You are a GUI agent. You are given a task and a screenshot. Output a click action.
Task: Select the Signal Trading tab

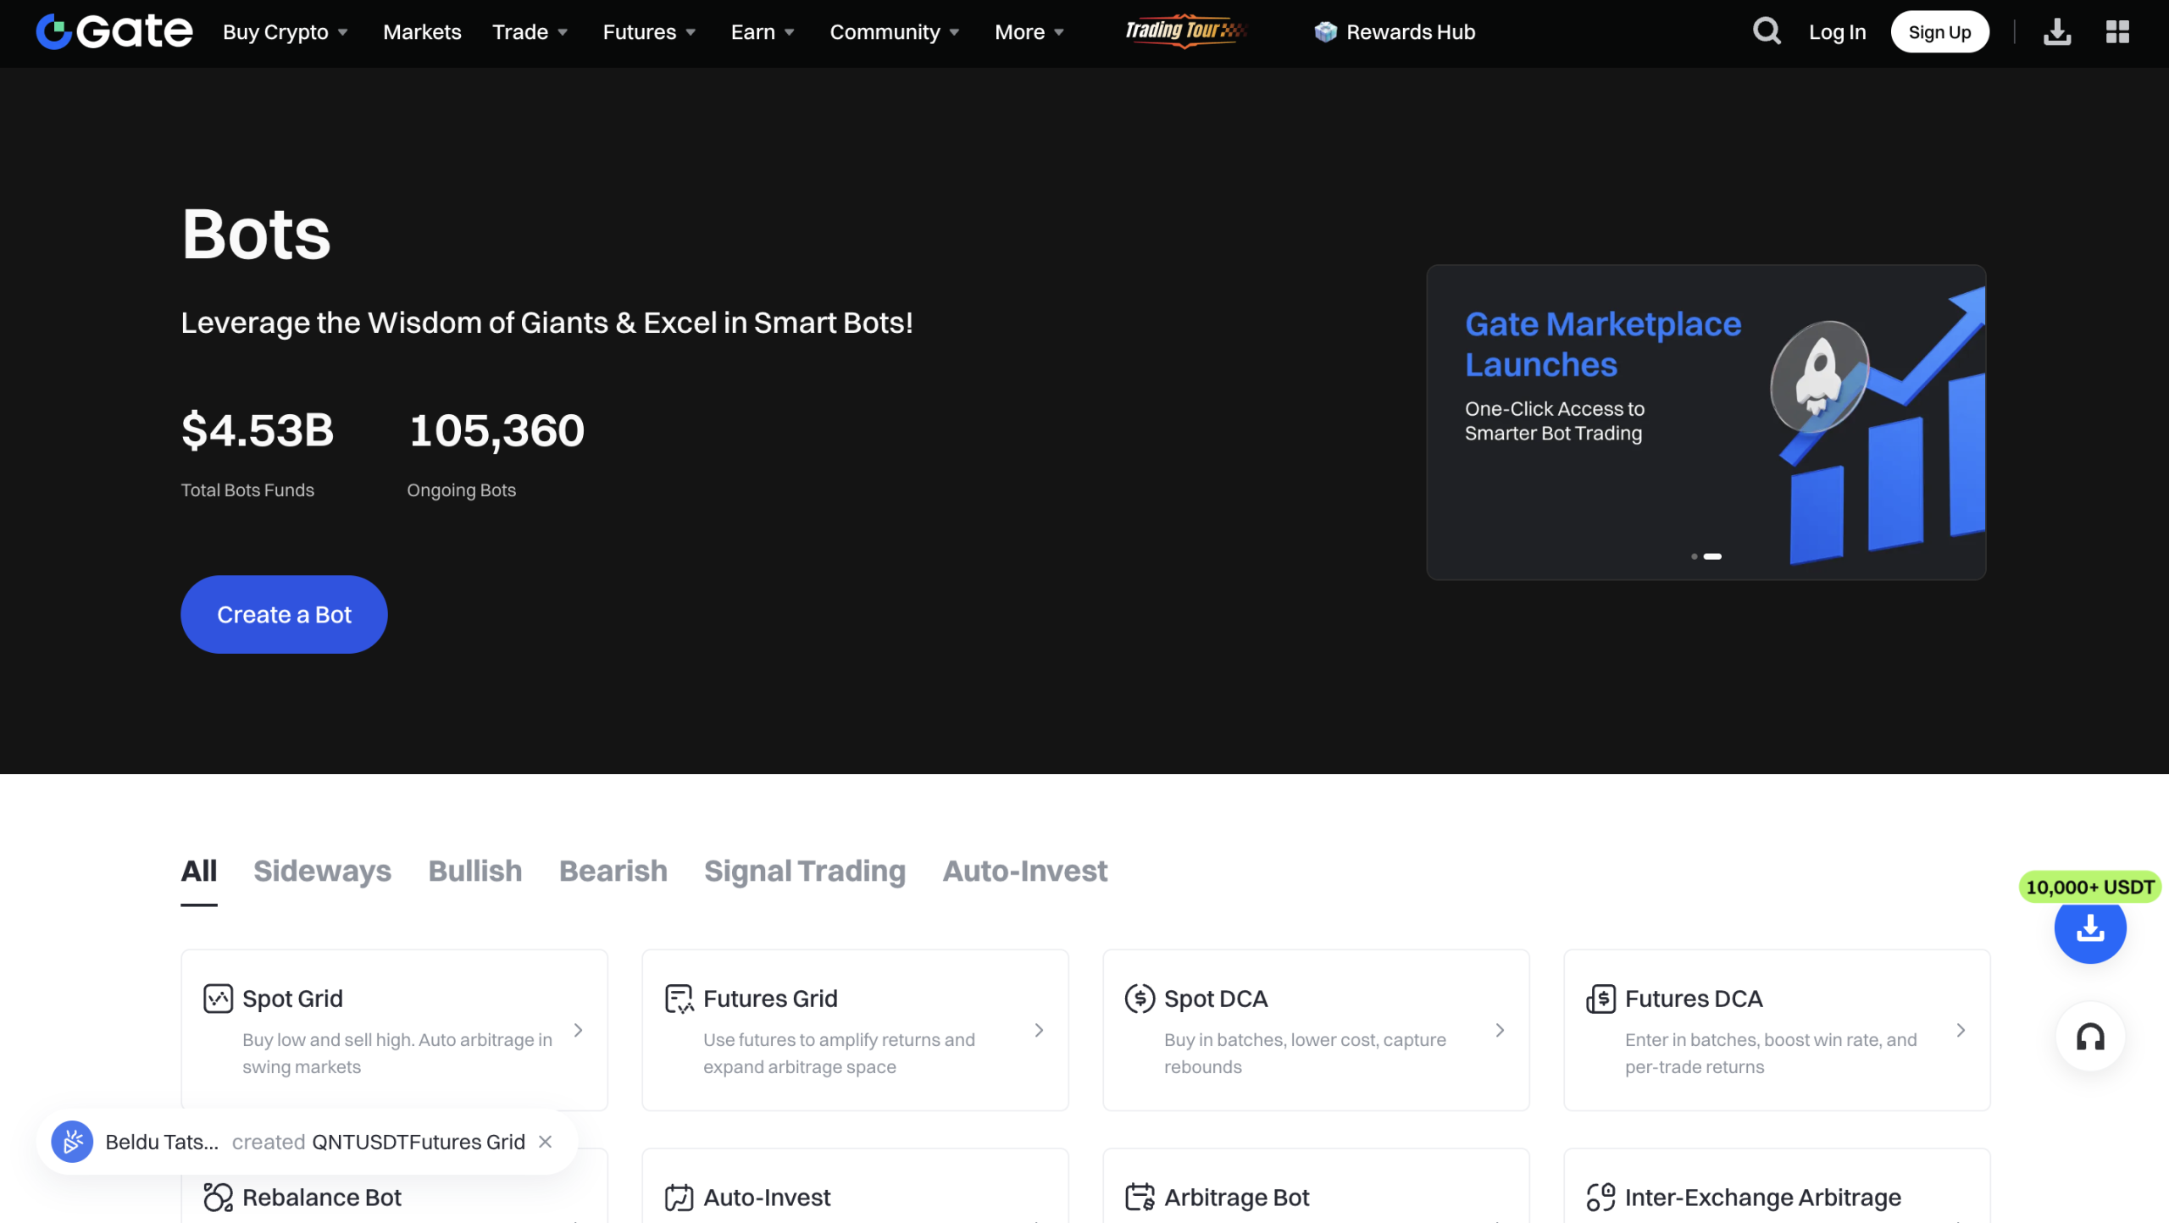pos(804,871)
